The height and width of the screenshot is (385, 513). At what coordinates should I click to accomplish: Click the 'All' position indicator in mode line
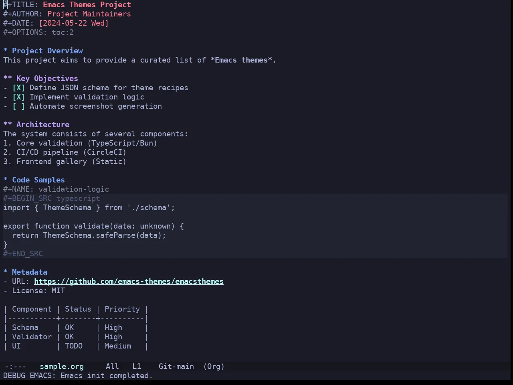pyautogui.click(x=112, y=367)
